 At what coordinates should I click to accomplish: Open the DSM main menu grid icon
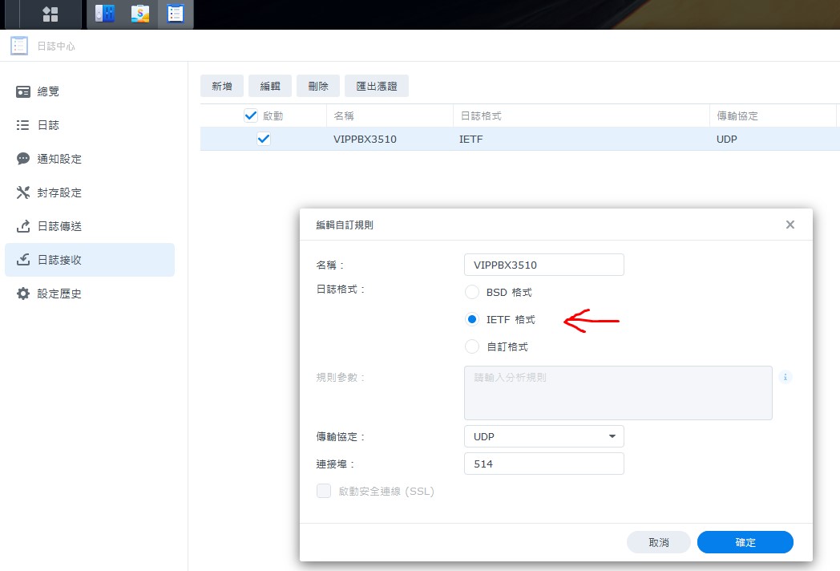(50, 14)
